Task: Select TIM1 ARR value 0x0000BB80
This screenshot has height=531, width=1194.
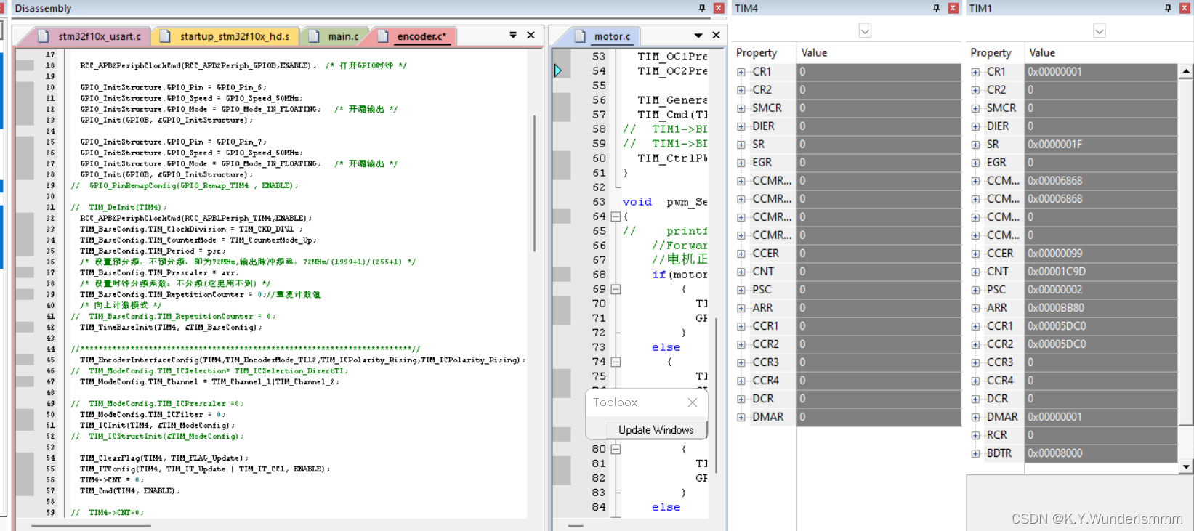Action: (1101, 308)
